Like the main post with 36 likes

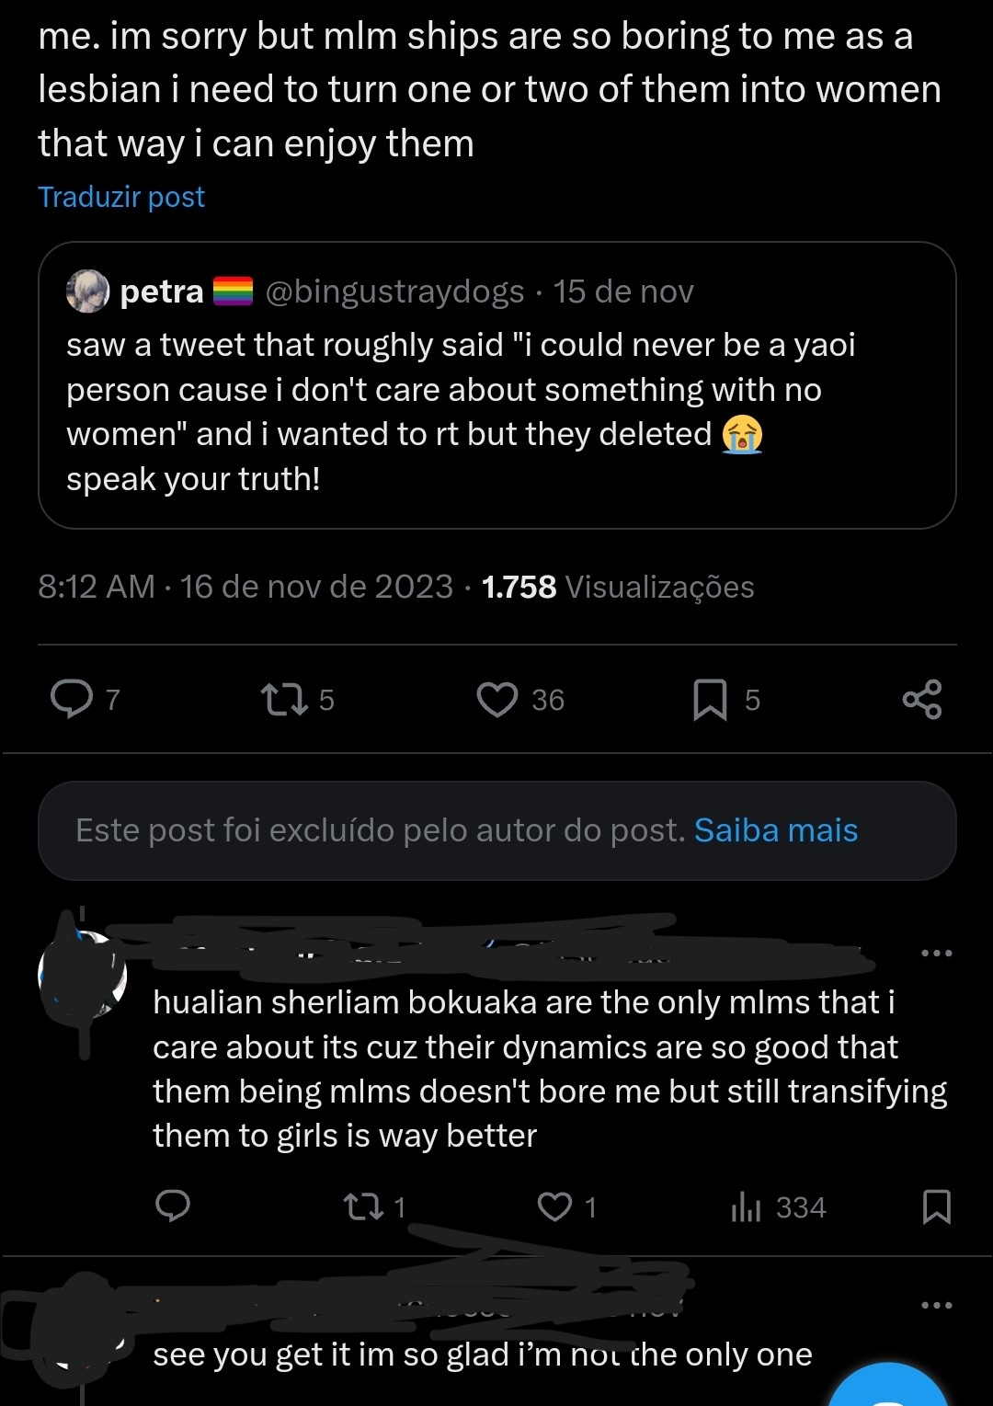[x=497, y=699]
